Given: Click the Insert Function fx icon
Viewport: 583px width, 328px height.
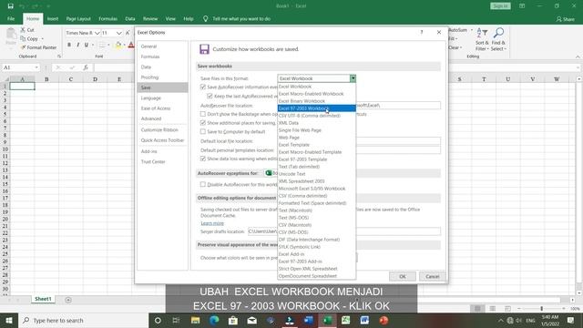Looking at the screenshot, I should [86, 67].
